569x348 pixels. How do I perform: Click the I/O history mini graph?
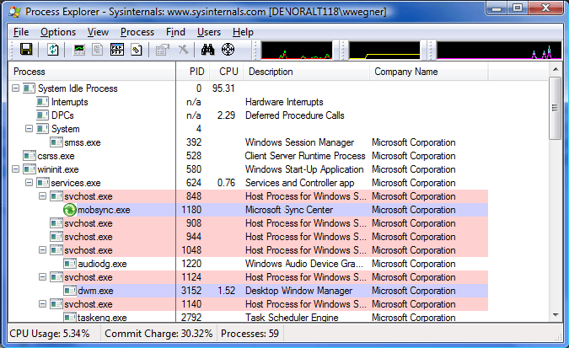[x=499, y=50]
